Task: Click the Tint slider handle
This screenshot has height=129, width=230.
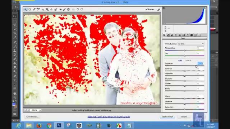Action: [x=185, y=56]
